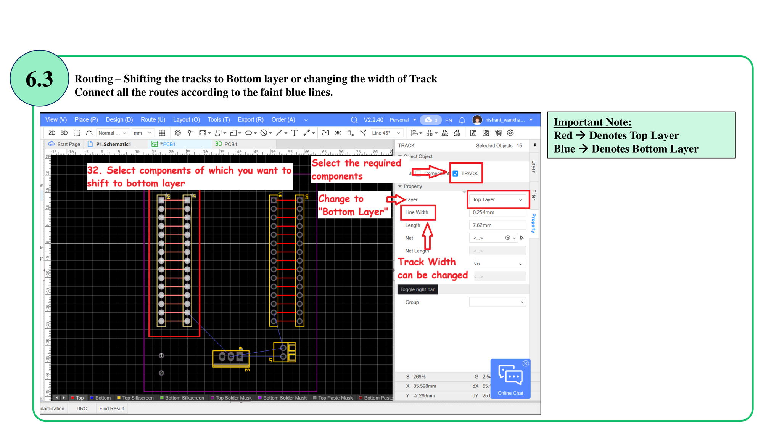
Task: Open the Personal workspace dropdown
Action: coord(403,120)
